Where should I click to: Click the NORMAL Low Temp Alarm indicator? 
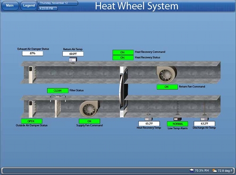tap(177, 124)
